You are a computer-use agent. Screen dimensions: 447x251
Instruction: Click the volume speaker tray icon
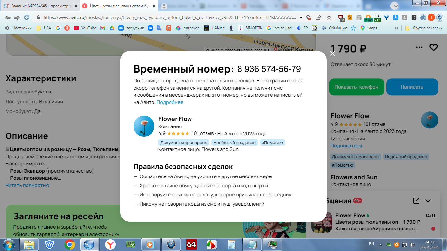[412, 244]
